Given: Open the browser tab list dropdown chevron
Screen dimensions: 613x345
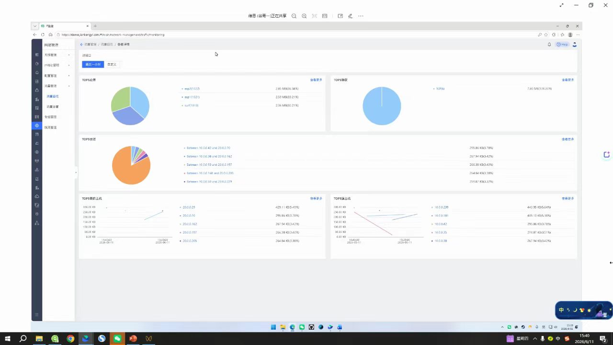Looking at the screenshot, I should pos(35,26).
